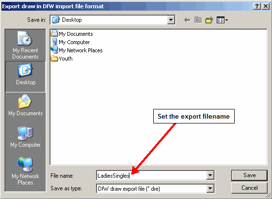Select 'My Computer' text in file list

(74, 42)
